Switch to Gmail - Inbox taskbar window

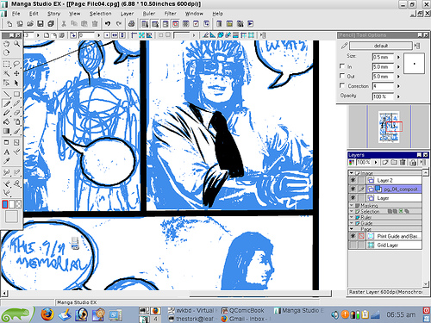coord(245,319)
